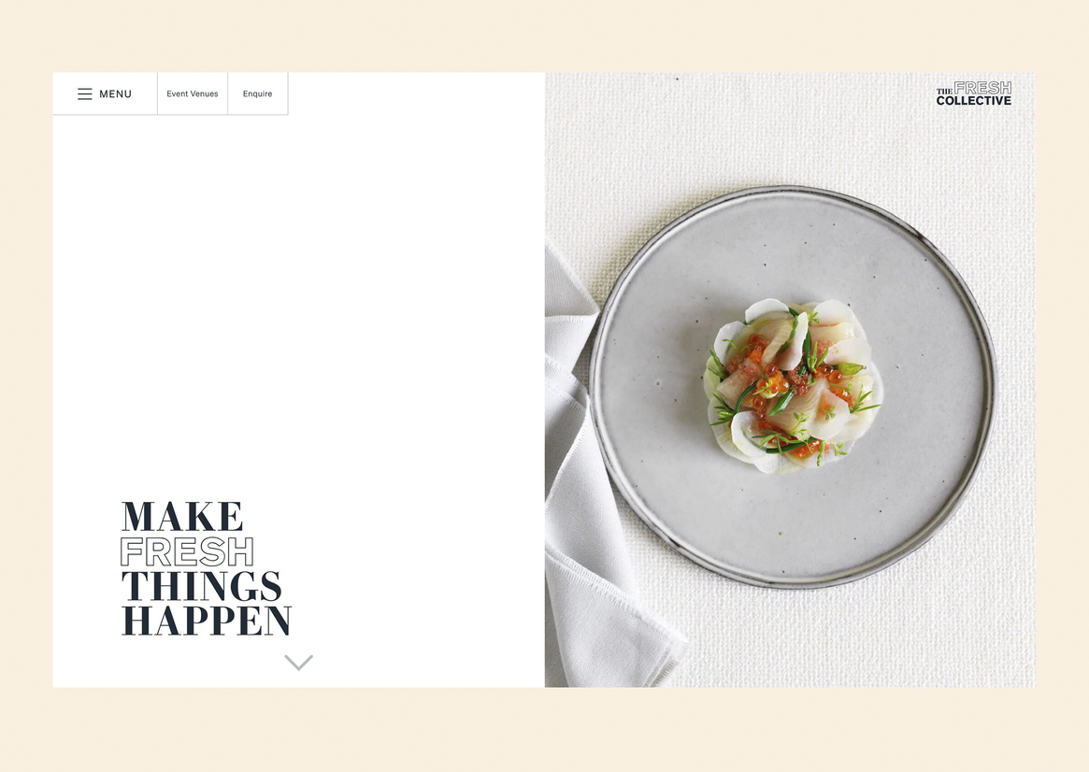This screenshot has width=1089, height=772.
Task: Click the outlined FRESH word in logo
Action: tap(982, 88)
